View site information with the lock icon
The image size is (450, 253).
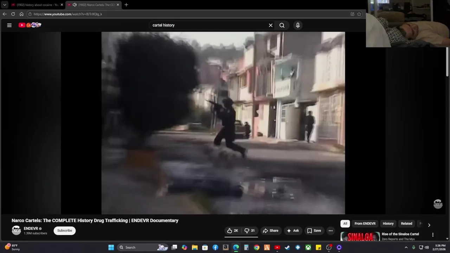coord(30,14)
